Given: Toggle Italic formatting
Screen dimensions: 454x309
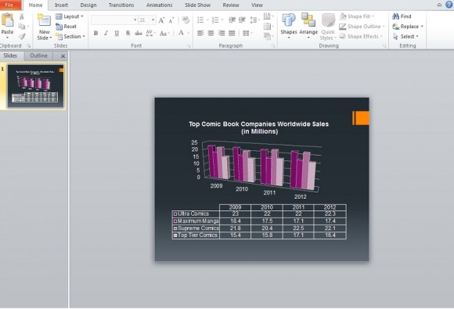Looking at the screenshot, I should [x=106, y=34].
